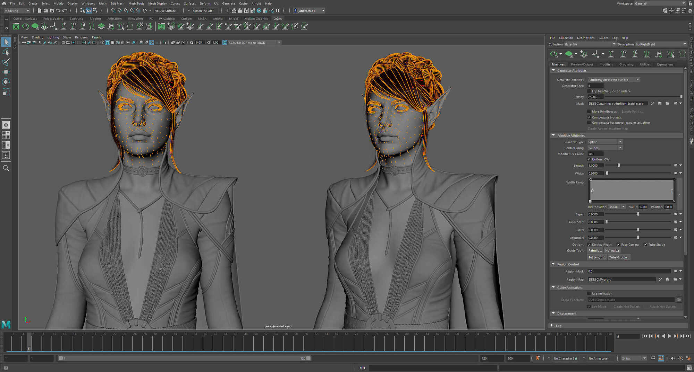Open the mask paint brush icon
The width and height of the screenshot is (694, 372).
[x=652, y=104]
